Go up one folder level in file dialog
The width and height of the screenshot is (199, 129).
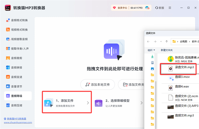coord(166,42)
